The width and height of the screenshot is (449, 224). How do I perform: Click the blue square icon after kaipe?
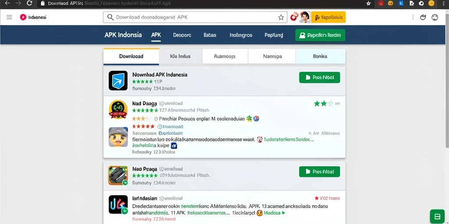[x=174, y=146]
